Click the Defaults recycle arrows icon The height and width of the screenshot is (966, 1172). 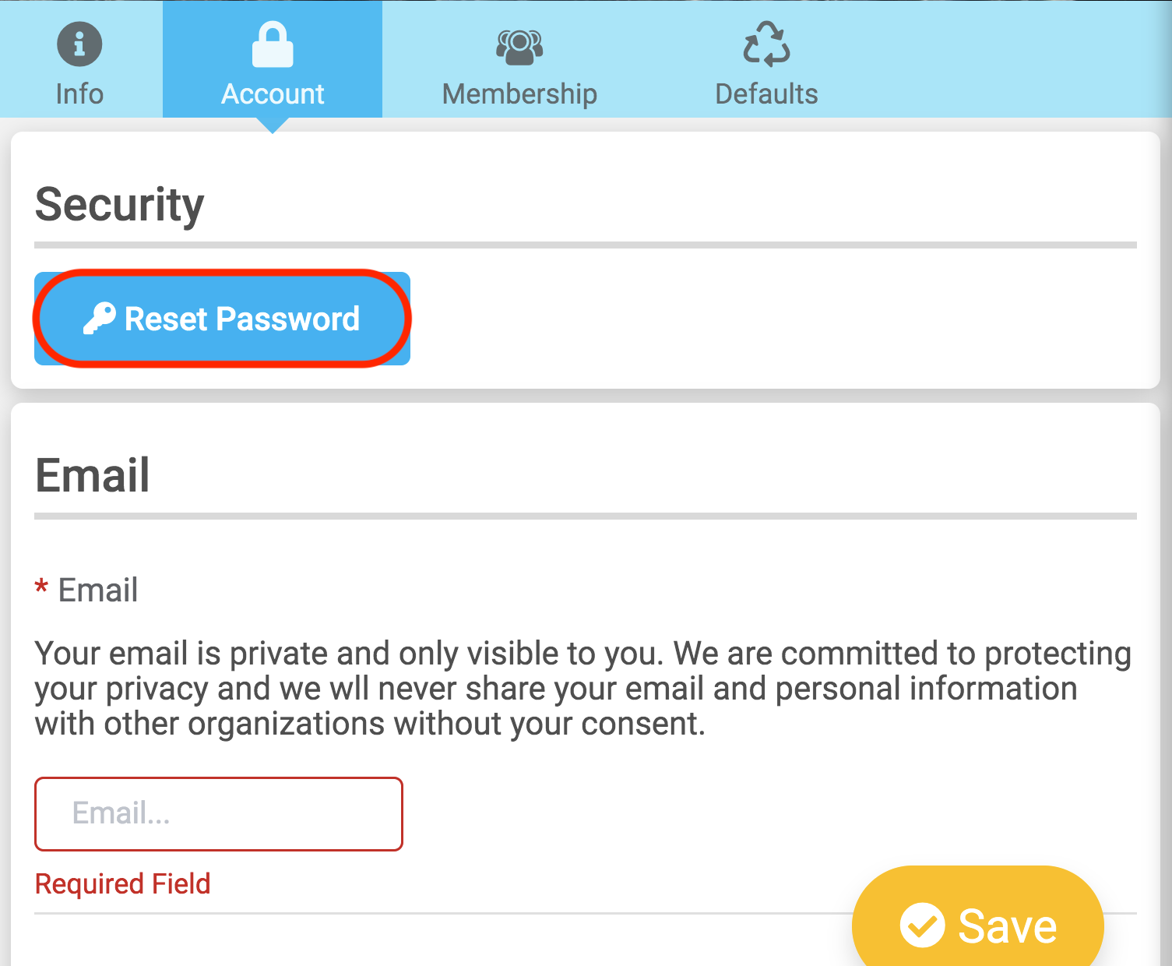click(x=766, y=44)
